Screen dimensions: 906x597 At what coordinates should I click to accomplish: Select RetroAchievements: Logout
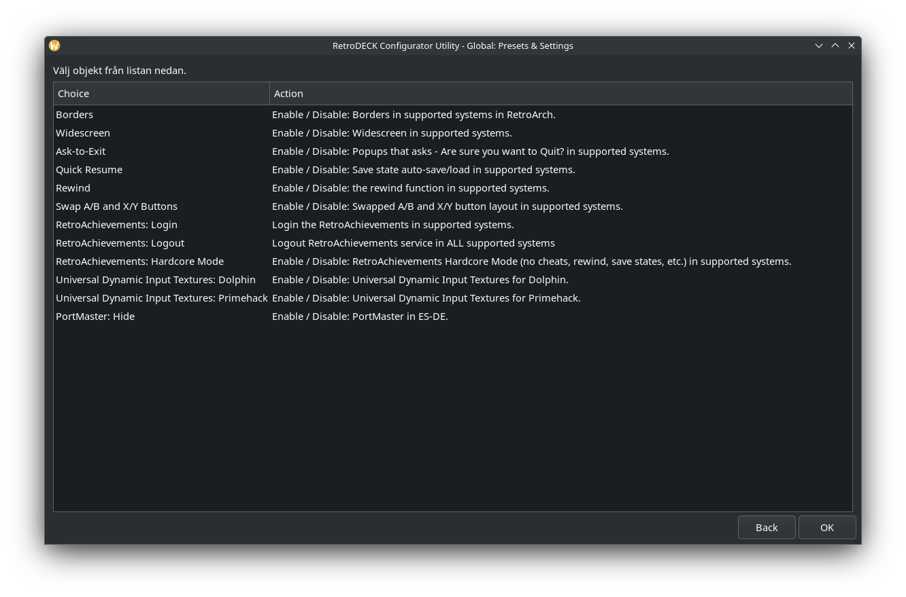coord(120,243)
